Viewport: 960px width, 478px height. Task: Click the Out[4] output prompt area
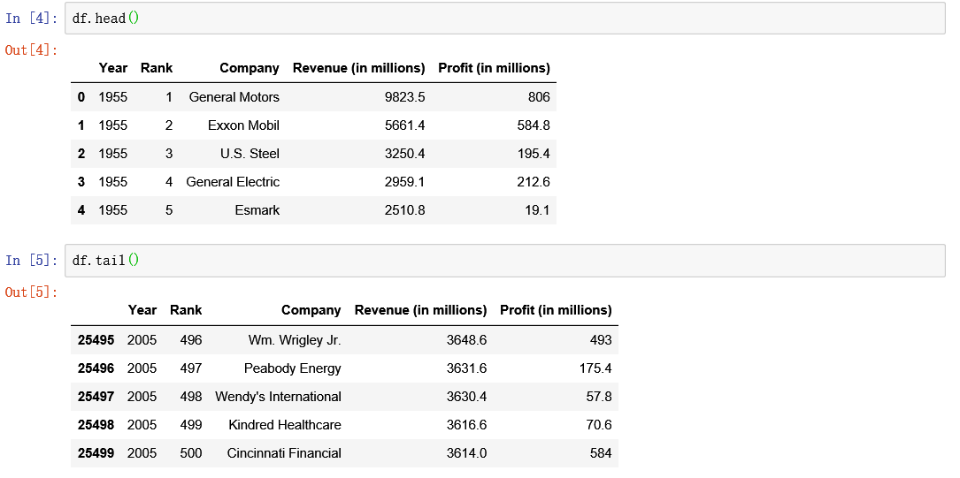tap(31, 50)
